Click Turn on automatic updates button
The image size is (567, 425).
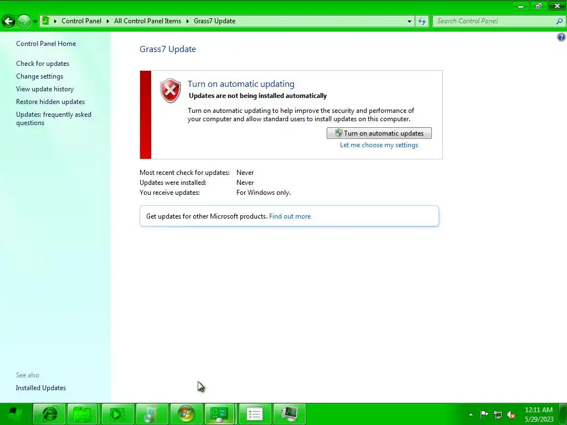379,133
